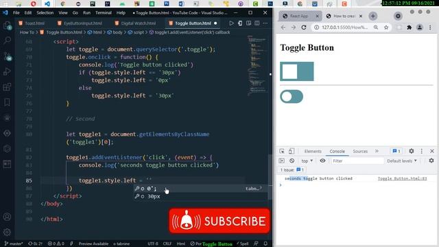Bookmark this page with the star
This screenshot has width=439, height=247.
[x=386, y=27]
